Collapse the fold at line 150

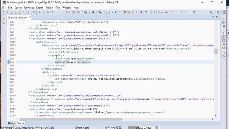pyautogui.click(x=15, y=38)
